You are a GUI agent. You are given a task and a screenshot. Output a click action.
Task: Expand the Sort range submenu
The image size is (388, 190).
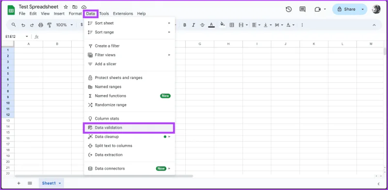(x=129, y=32)
